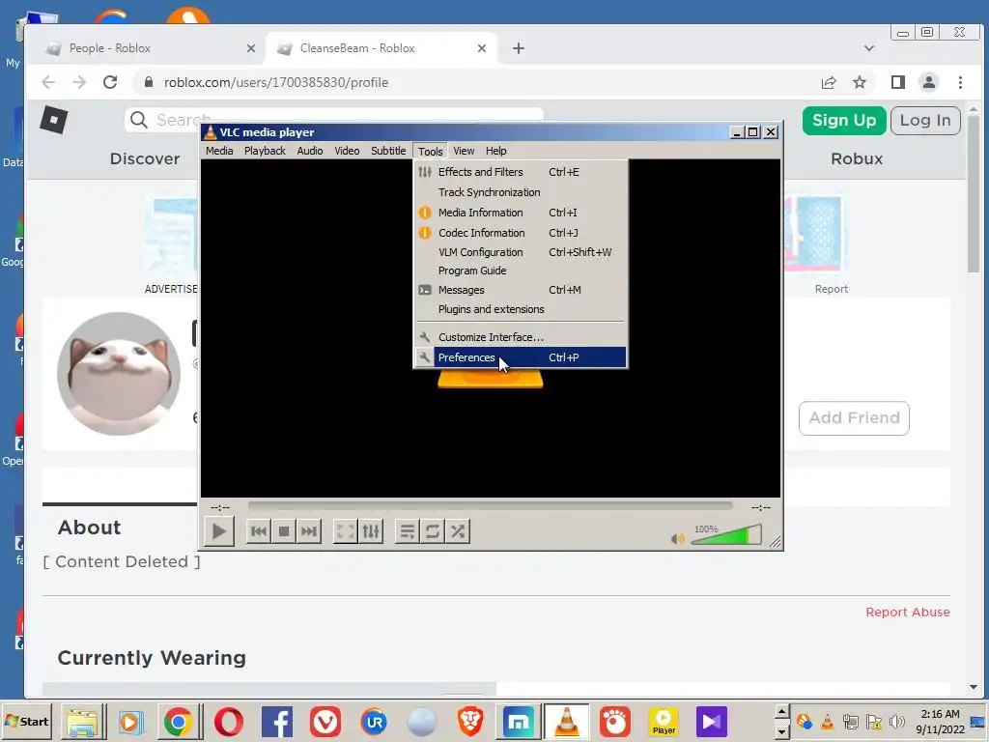Open Effects and Filters
989x742 pixels.
(521, 172)
